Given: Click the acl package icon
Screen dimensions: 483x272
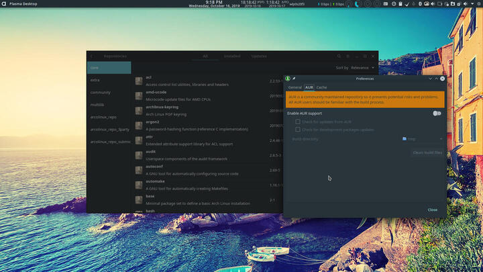Looking at the screenshot, I should (139, 81).
